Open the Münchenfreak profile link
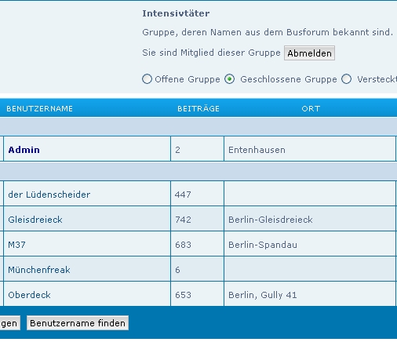397x342 pixels. tap(39, 270)
